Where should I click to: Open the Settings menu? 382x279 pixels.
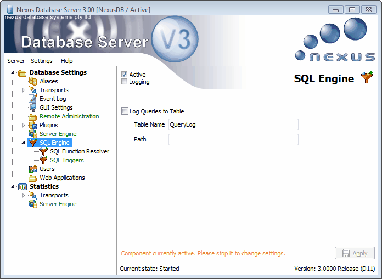point(42,61)
